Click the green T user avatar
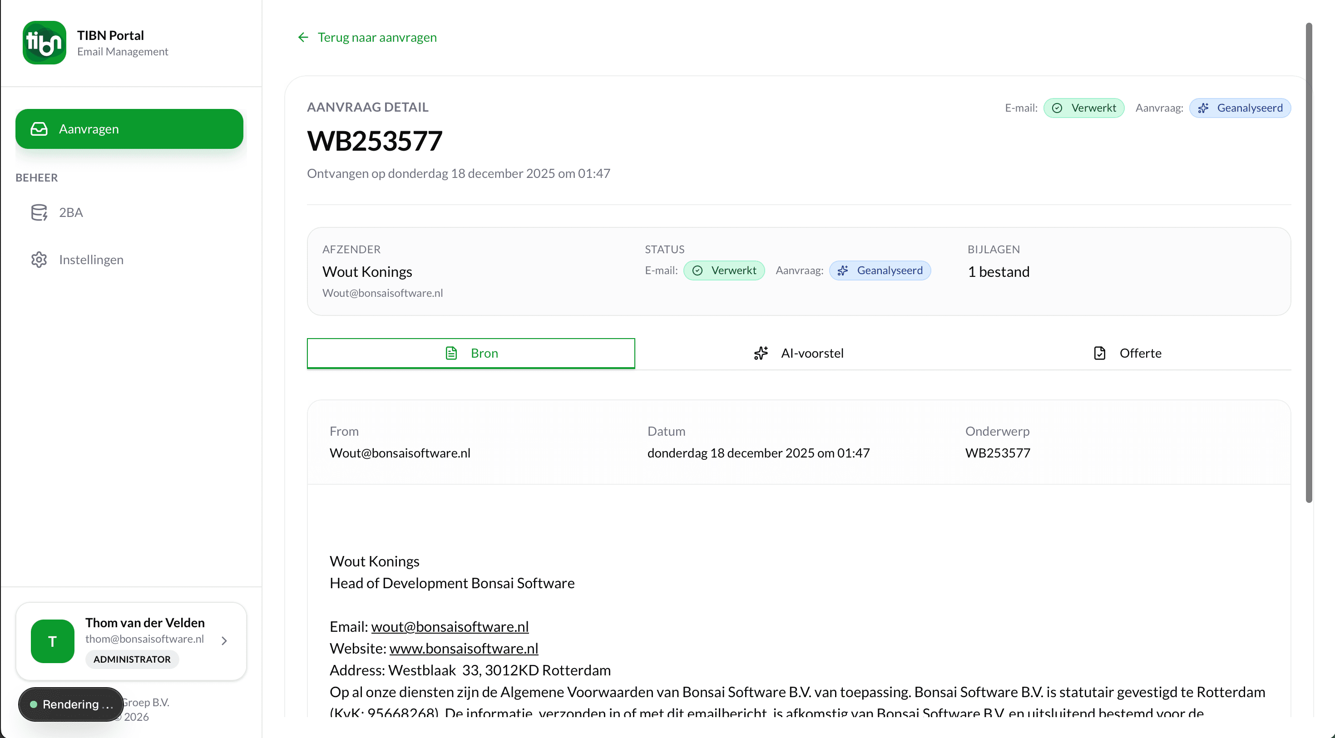The height and width of the screenshot is (738, 1335). [x=52, y=641]
